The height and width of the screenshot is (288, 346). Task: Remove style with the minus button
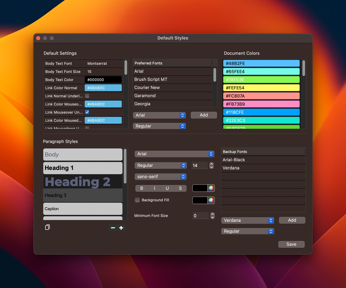pyautogui.click(x=113, y=228)
